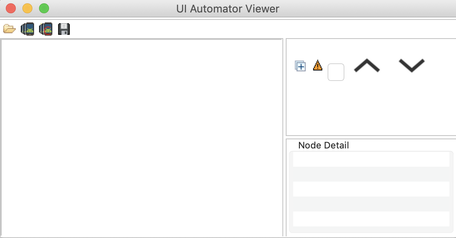Minimize the window with the yellow button
This screenshot has height=238, width=456.
click(27, 8)
